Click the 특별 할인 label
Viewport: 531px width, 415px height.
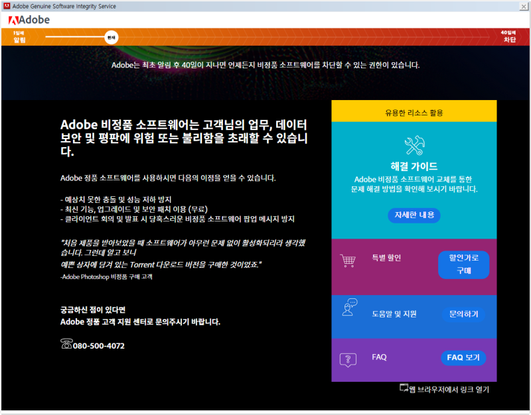tap(386, 258)
